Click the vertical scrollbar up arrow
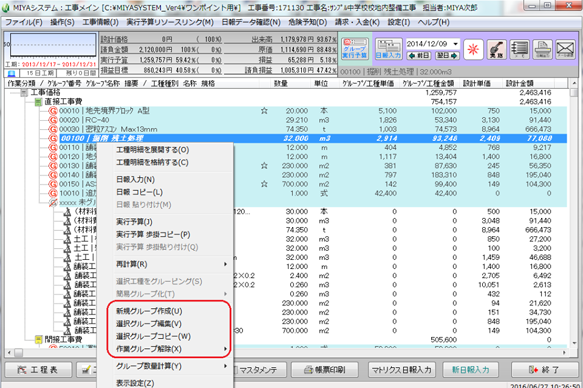This screenshot has width=583, height=388. (574, 83)
